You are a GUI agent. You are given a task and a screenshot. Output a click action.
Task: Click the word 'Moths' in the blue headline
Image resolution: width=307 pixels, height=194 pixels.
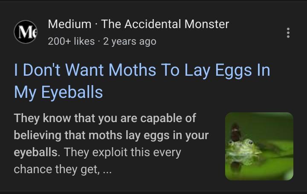(132, 70)
